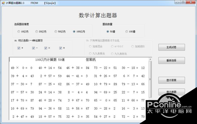Click the problem 17 + 70 = 87
This screenshot has height=124, width=197.
(x=22, y=100)
